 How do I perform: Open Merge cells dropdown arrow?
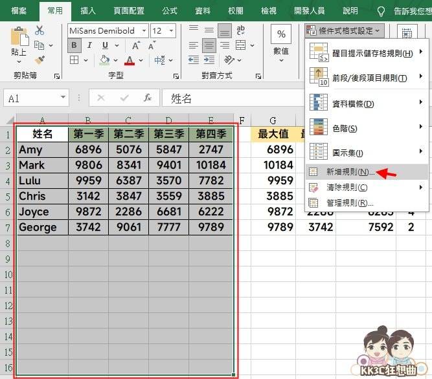pos(252,45)
